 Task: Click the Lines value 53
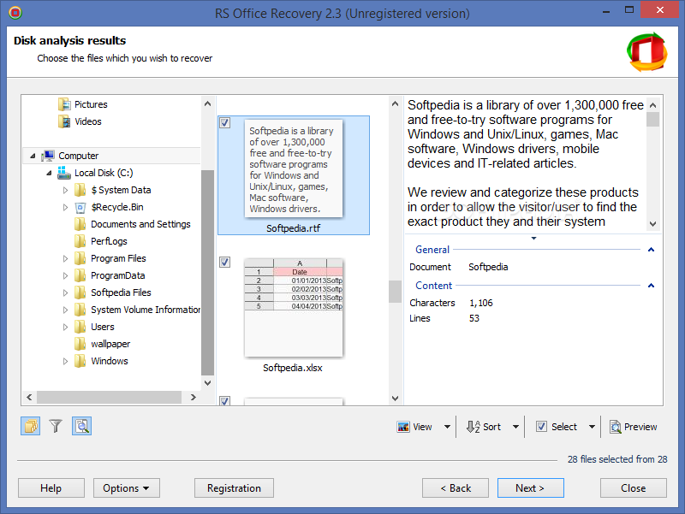(474, 318)
